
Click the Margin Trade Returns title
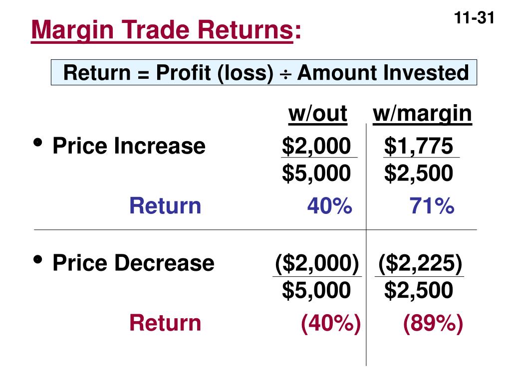pos(166,30)
